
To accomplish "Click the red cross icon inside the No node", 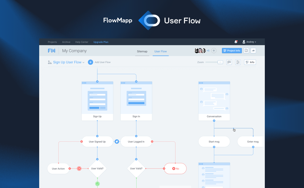I will tap(173, 168).
